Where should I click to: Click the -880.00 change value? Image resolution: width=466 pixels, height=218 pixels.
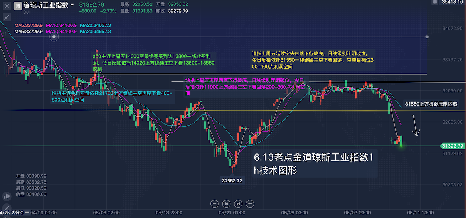point(88,11)
